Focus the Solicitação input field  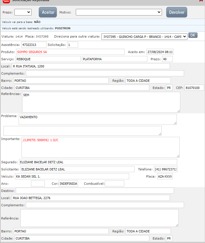[x=73, y=45]
